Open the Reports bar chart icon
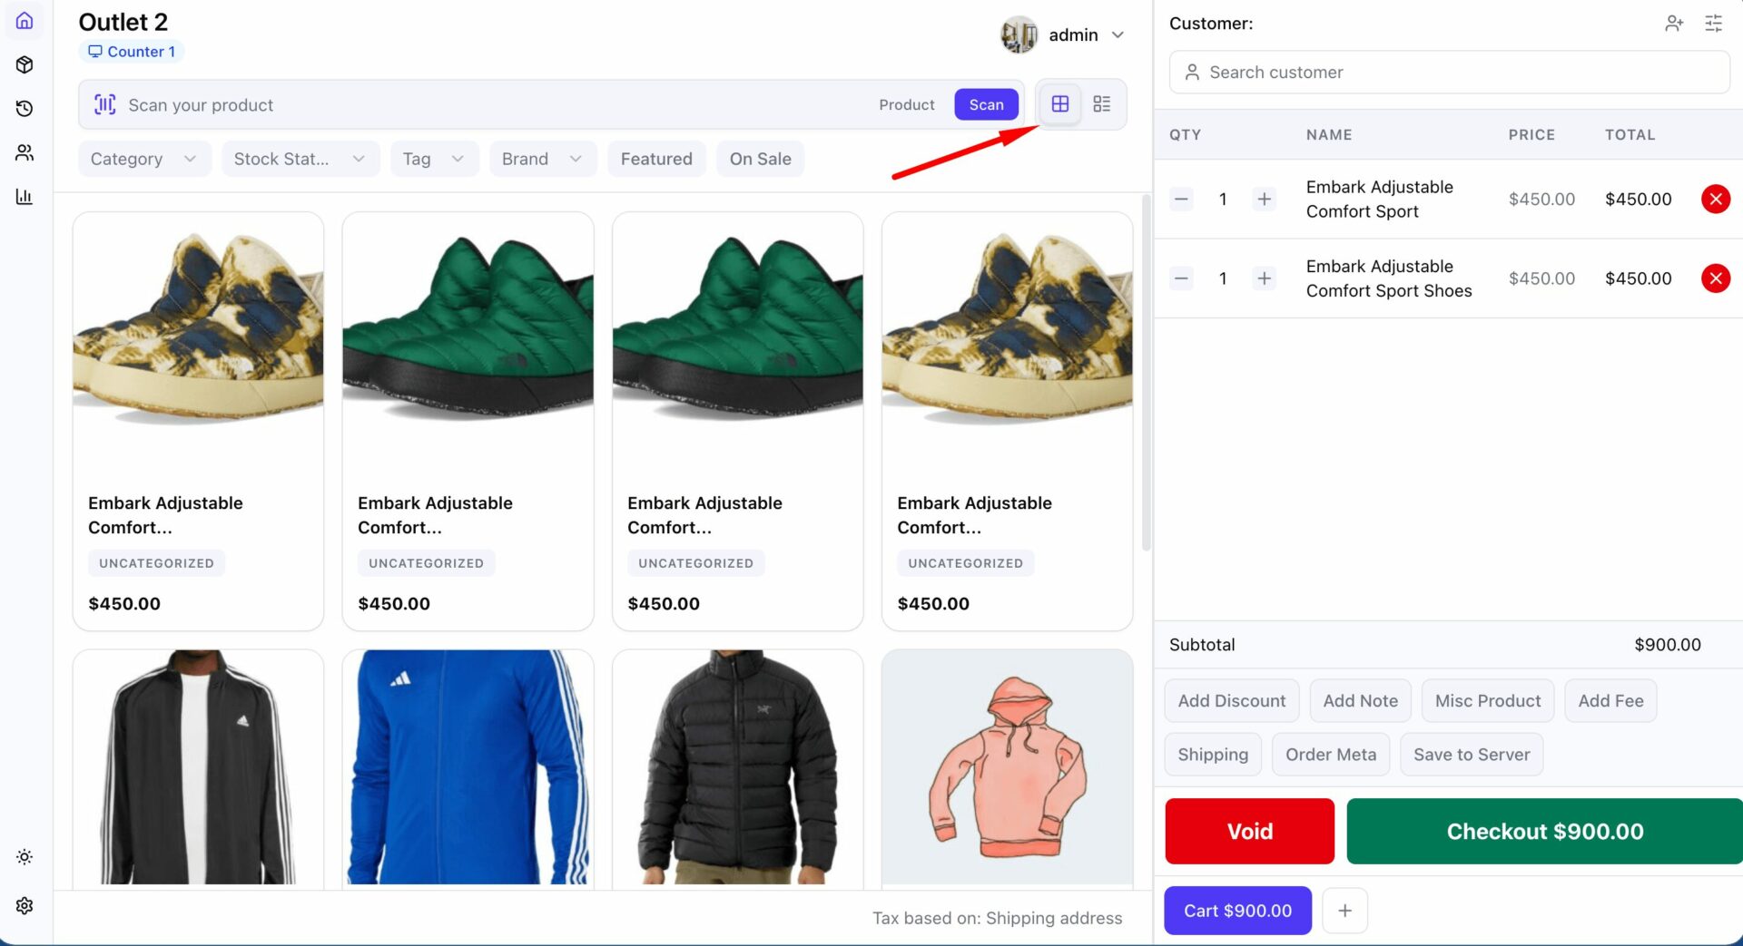Image resolution: width=1743 pixels, height=946 pixels. coord(25,196)
